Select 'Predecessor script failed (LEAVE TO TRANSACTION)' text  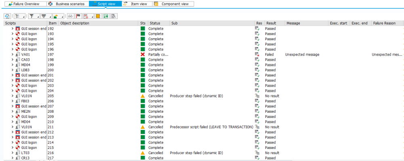point(212,127)
